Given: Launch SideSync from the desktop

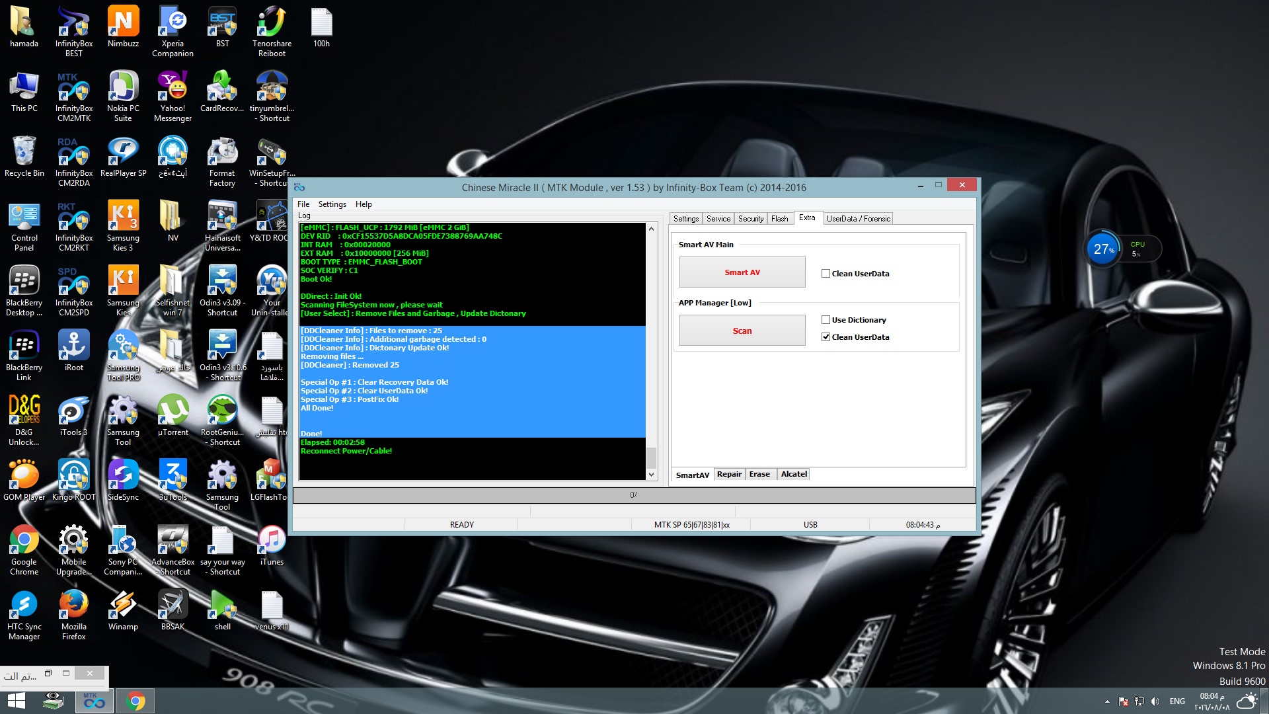Looking at the screenshot, I should [124, 480].
